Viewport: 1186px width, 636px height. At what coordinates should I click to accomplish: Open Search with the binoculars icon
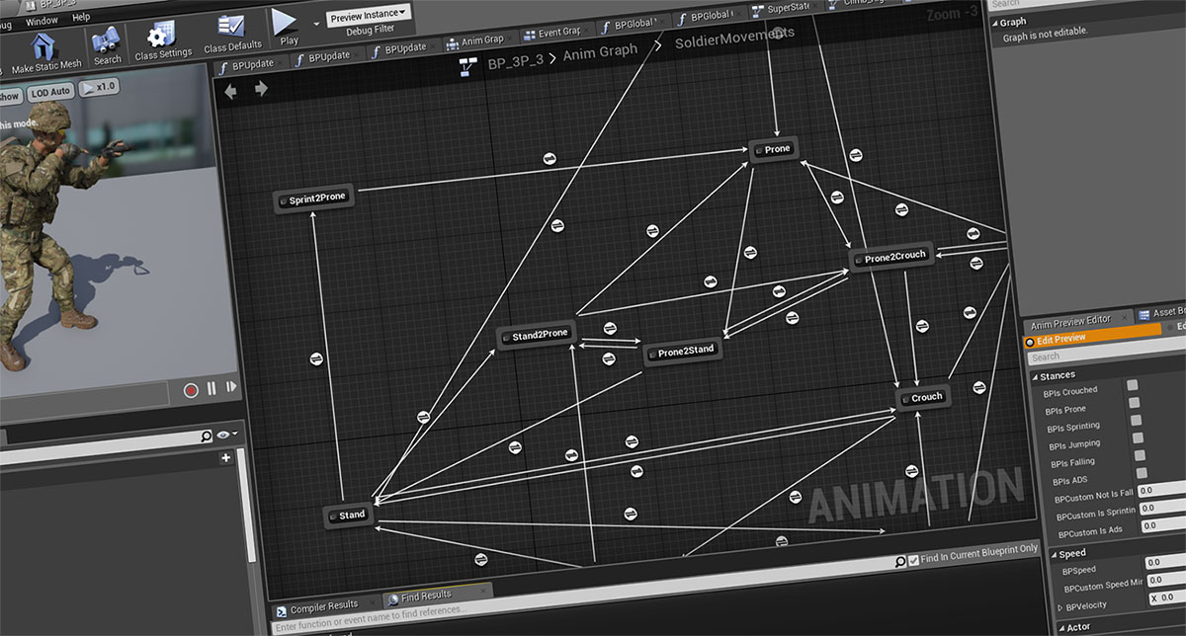[107, 41]
